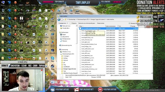Open the Музыка library

(64, 41)
